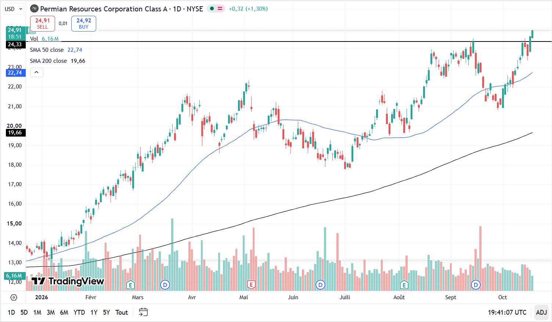Open the dividend marker in Juin

click(x=321, y=285)
